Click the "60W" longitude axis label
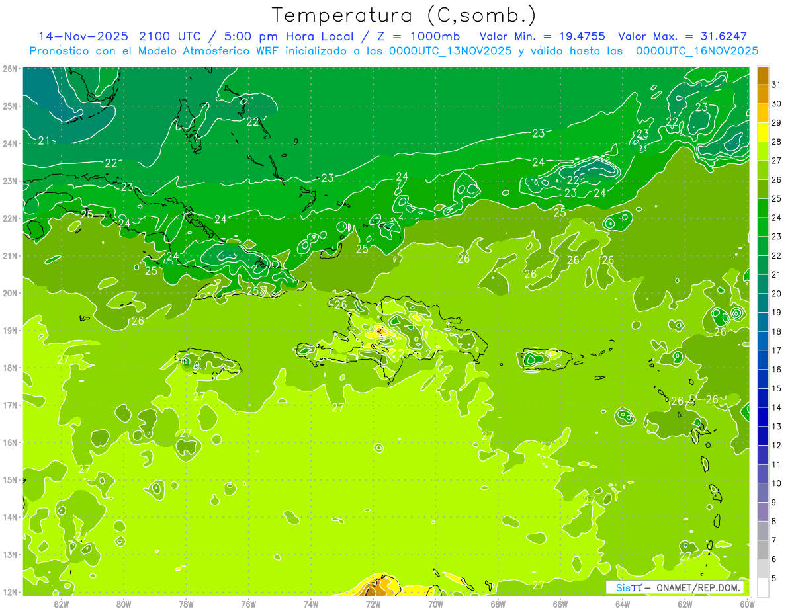 coord(747,604)
